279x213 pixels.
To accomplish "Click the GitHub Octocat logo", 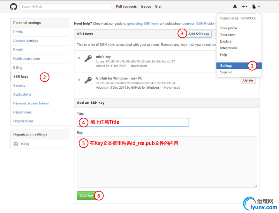I will (x=13, y=7).
